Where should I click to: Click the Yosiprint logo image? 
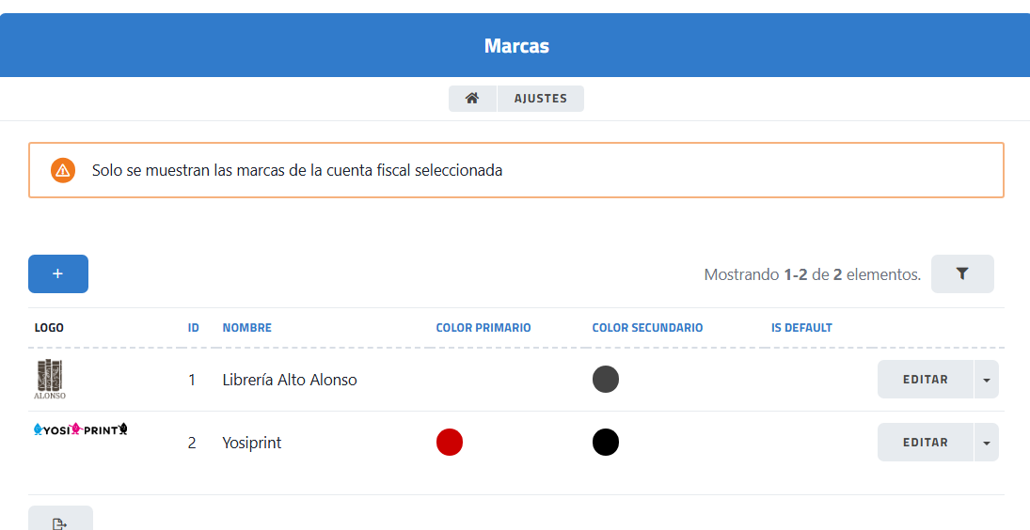[80, 429]
